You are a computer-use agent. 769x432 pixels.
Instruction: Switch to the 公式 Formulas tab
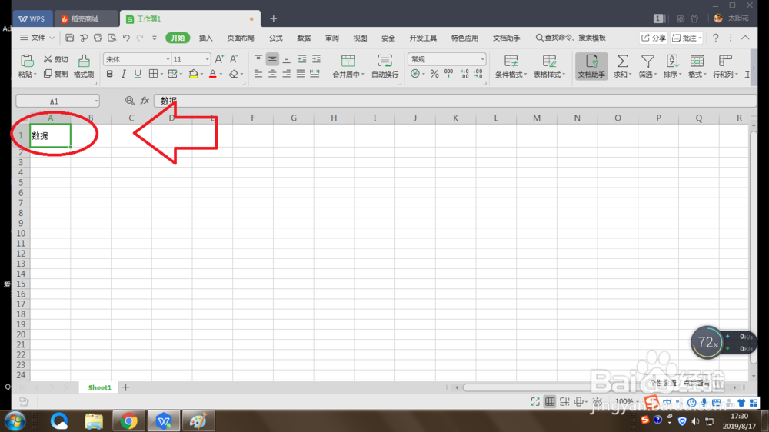pyautogui.click(x=275, y=38)
